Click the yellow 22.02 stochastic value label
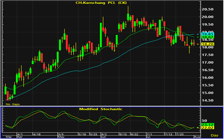The width and height of the screenshot is (224, 139). coord(208,128)
